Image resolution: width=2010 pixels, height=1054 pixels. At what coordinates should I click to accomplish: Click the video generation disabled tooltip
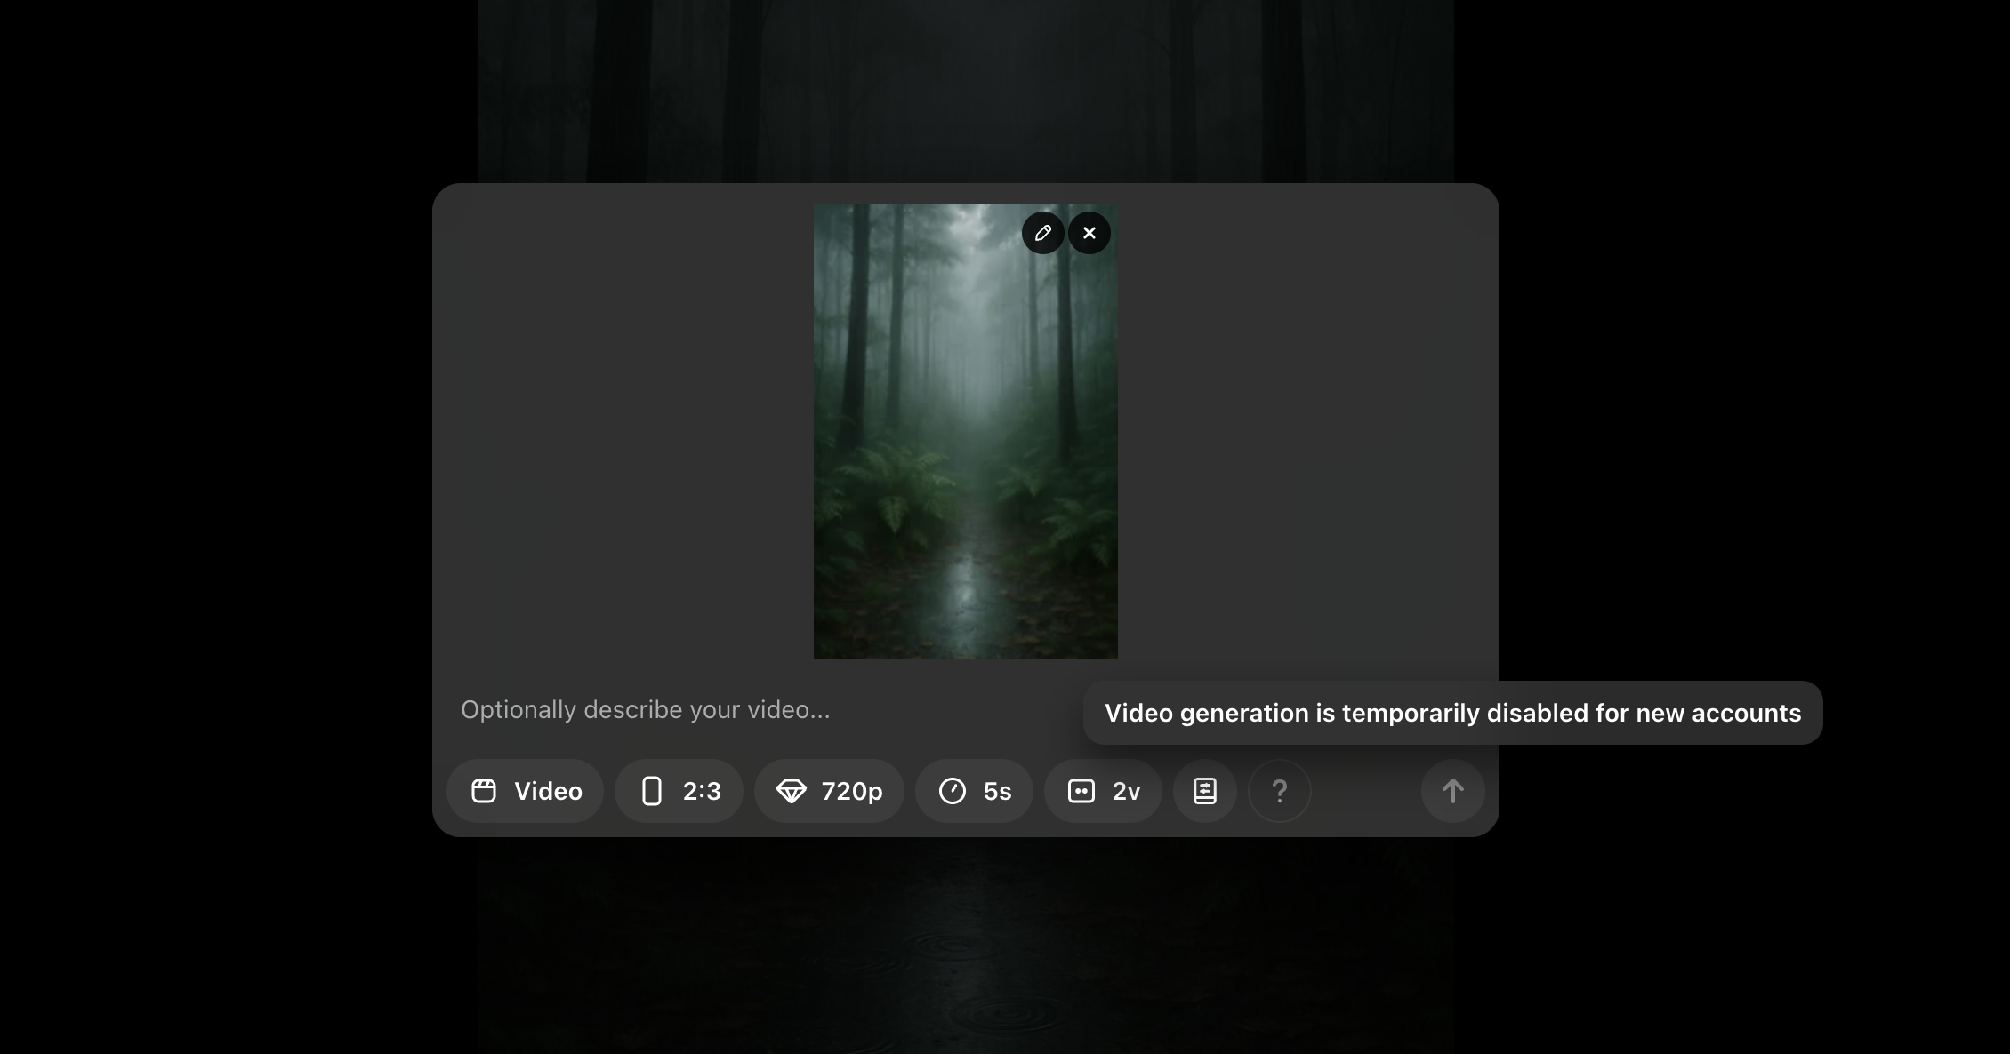pos(1451,713)
